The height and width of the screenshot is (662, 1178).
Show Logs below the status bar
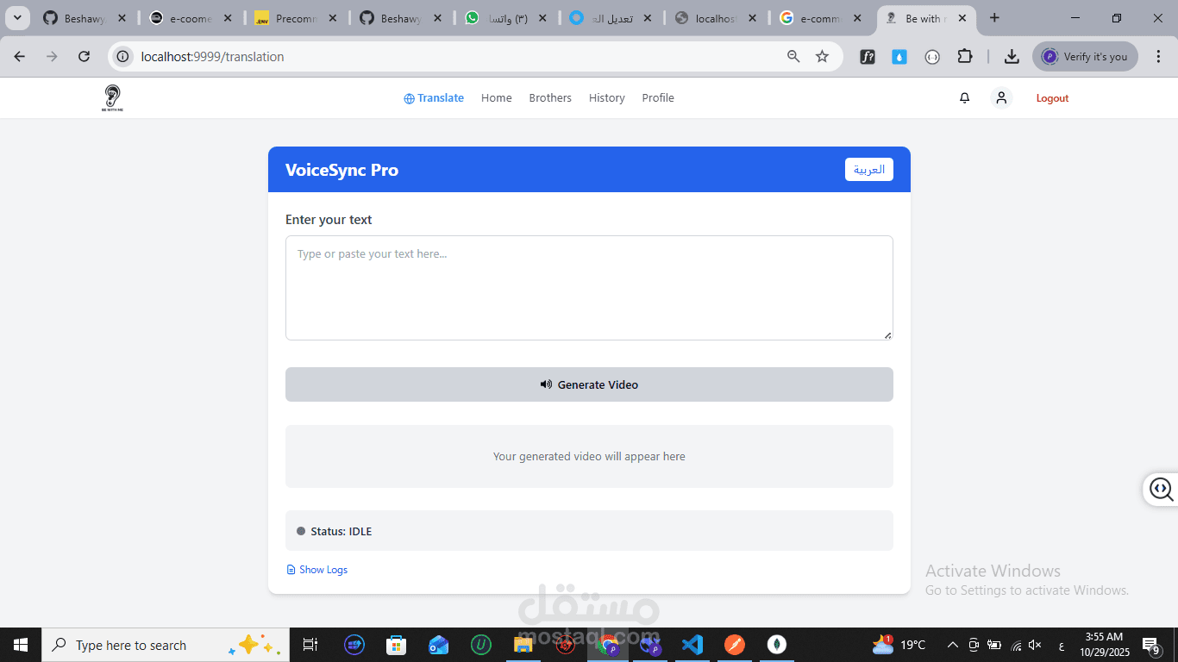[317, 570]
